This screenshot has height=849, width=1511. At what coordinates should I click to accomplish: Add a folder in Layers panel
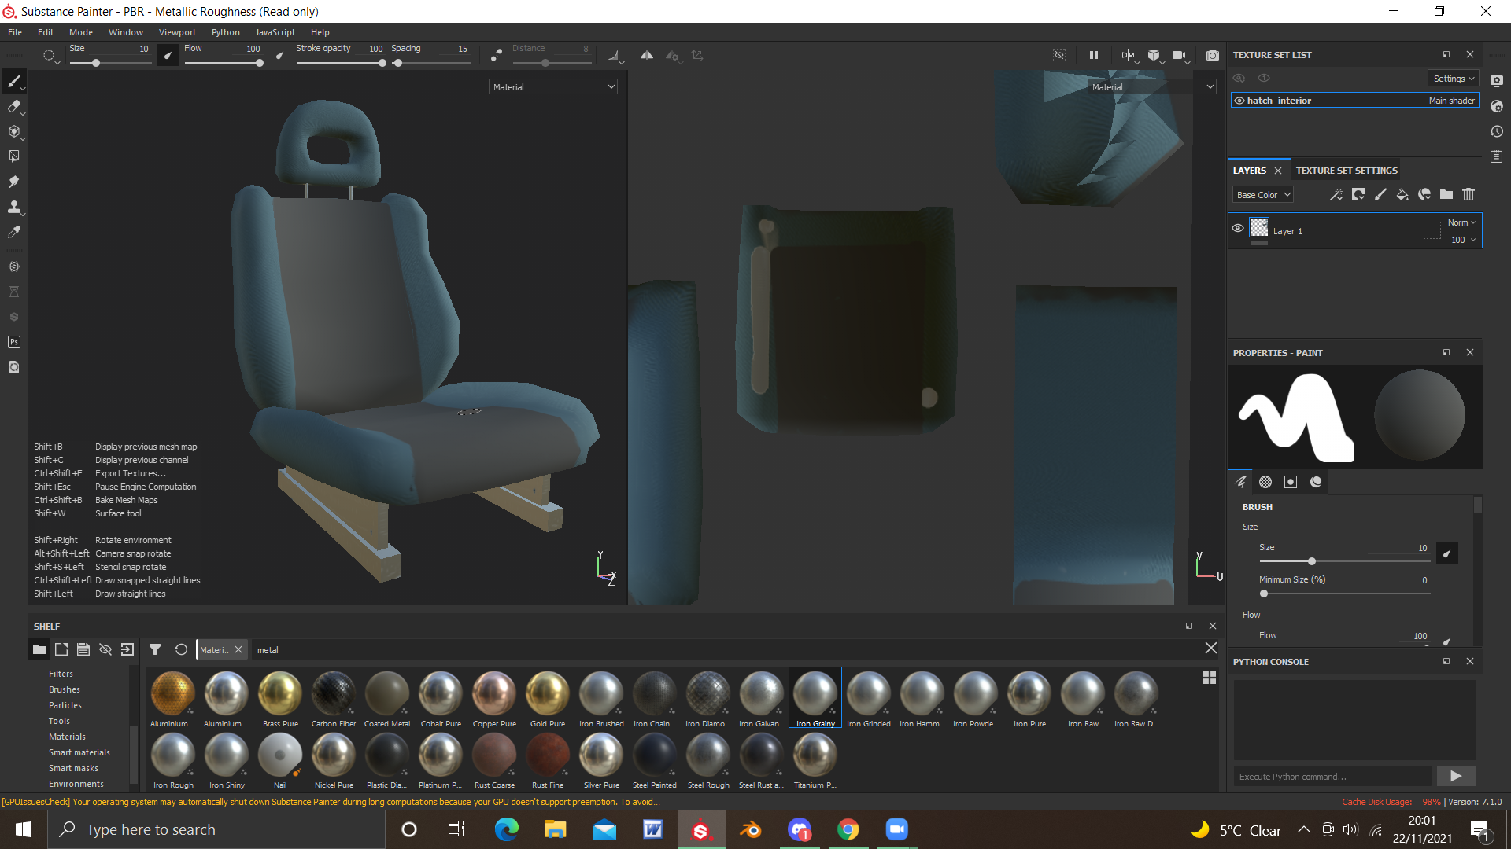(1446, 195)
